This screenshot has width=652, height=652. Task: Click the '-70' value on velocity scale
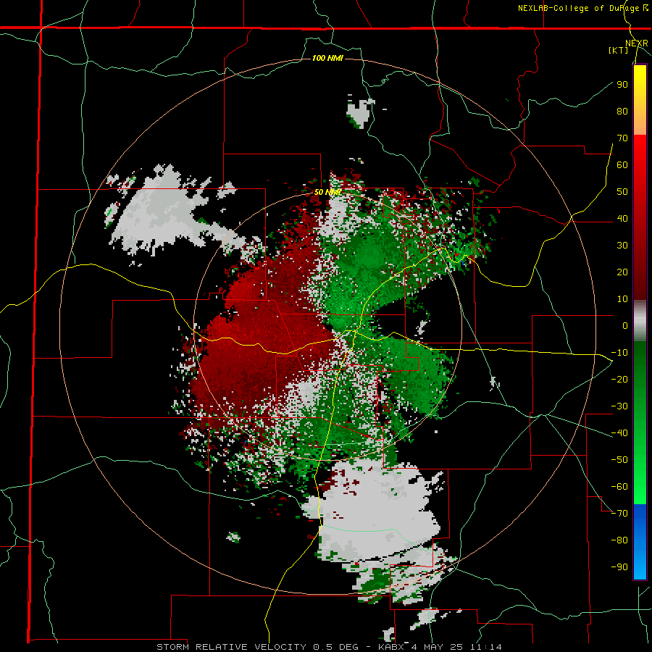coord(619,514)
